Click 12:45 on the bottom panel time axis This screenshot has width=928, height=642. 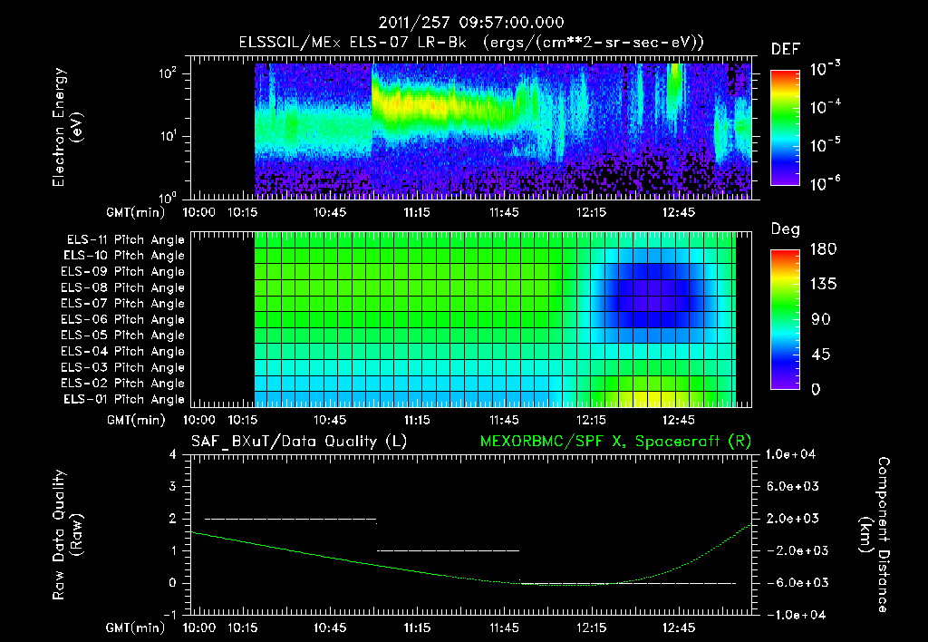point(678,627)
